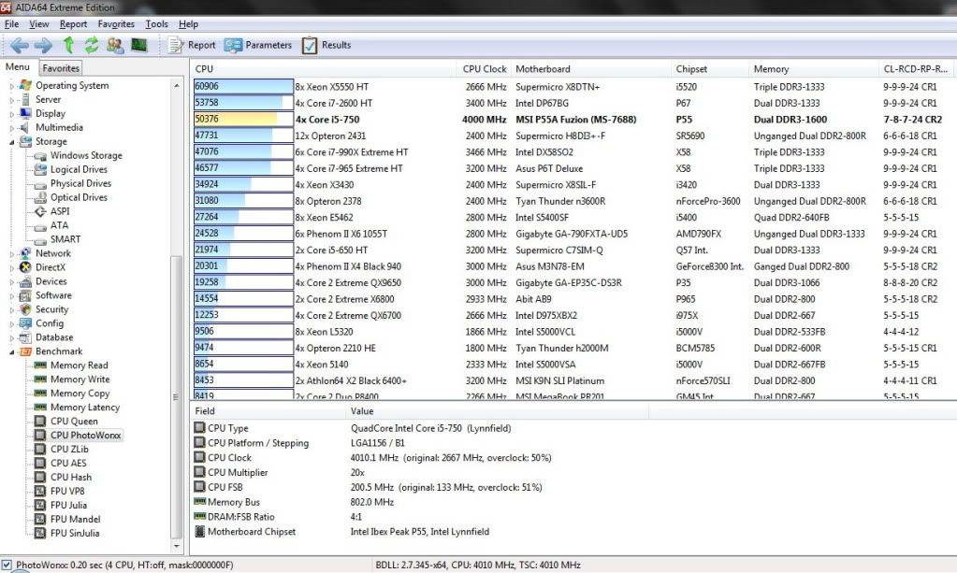Select Physical Drives in the tree

click(80, 183)
